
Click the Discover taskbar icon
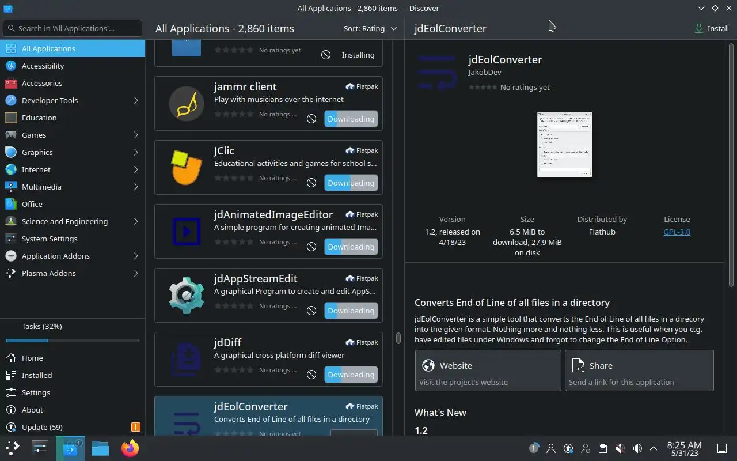point(70,448)
